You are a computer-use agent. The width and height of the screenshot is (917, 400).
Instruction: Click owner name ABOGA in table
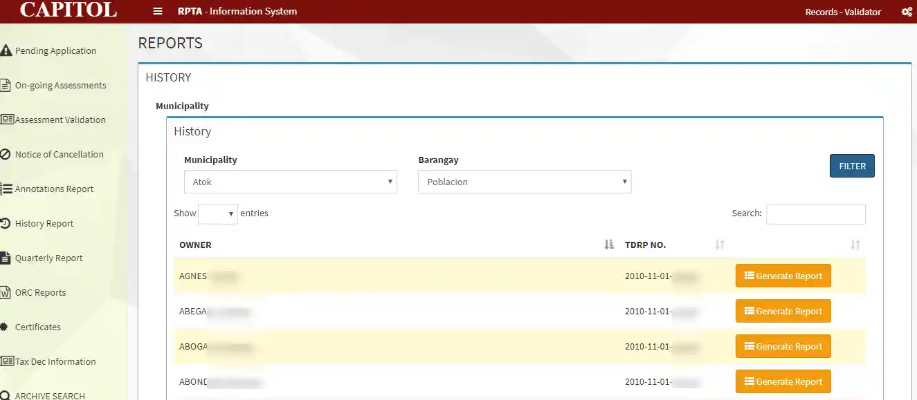(194, 346)
